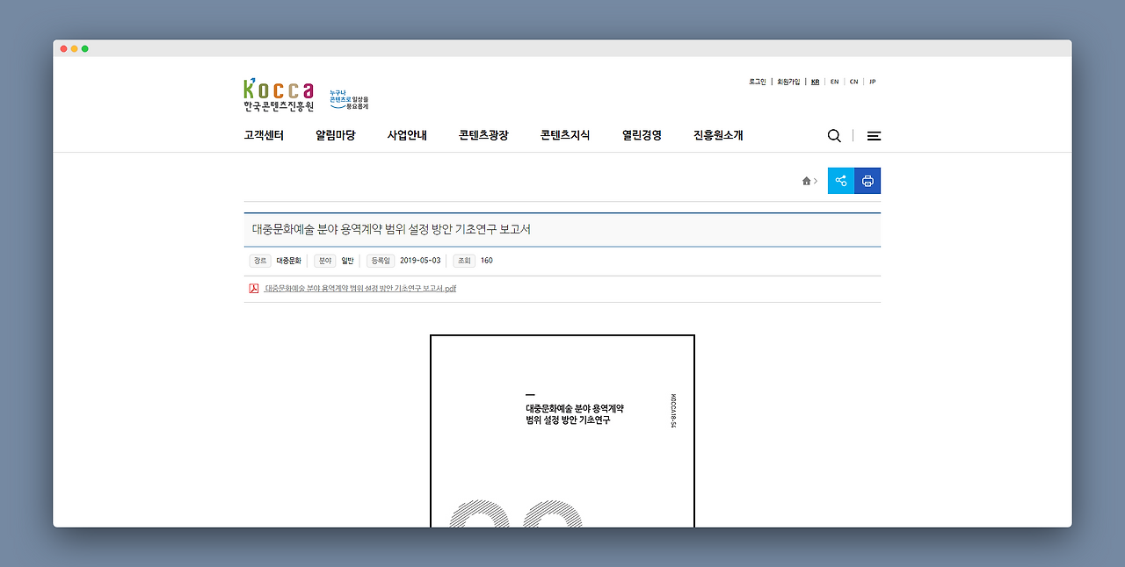The image size is (1125, 567).
Task: Switch language to JP
Action: point(872,82)
